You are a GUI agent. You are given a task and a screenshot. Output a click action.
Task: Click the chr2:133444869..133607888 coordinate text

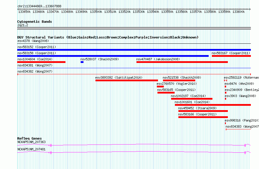click(40, 6)
